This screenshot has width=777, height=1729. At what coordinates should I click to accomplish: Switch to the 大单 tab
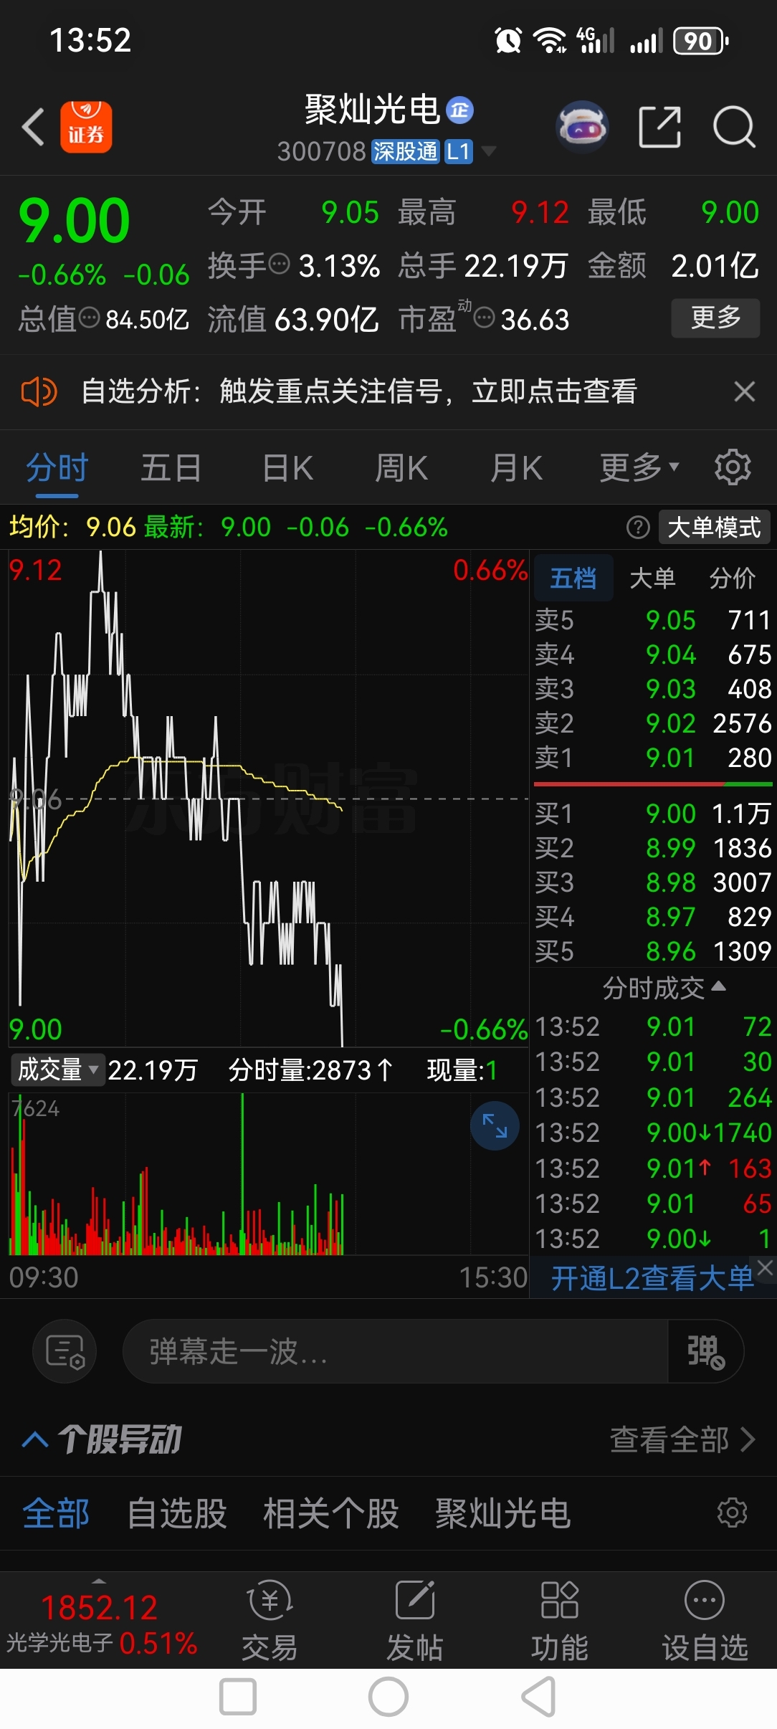point(652,578)
